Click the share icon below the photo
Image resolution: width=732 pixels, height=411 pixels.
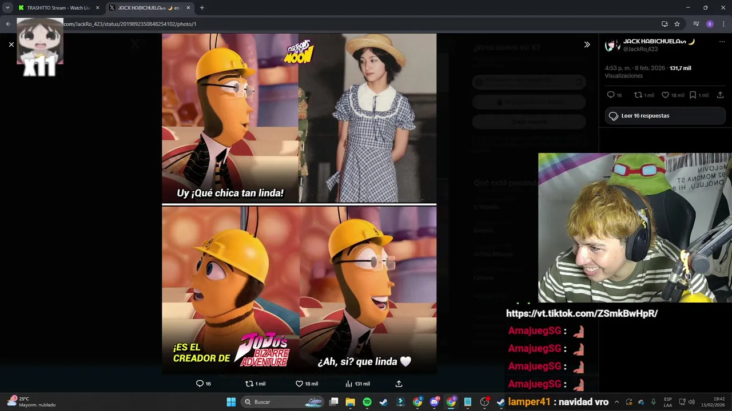tap(399, 384)
